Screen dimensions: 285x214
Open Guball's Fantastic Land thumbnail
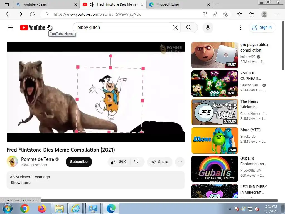coord(215,169)
